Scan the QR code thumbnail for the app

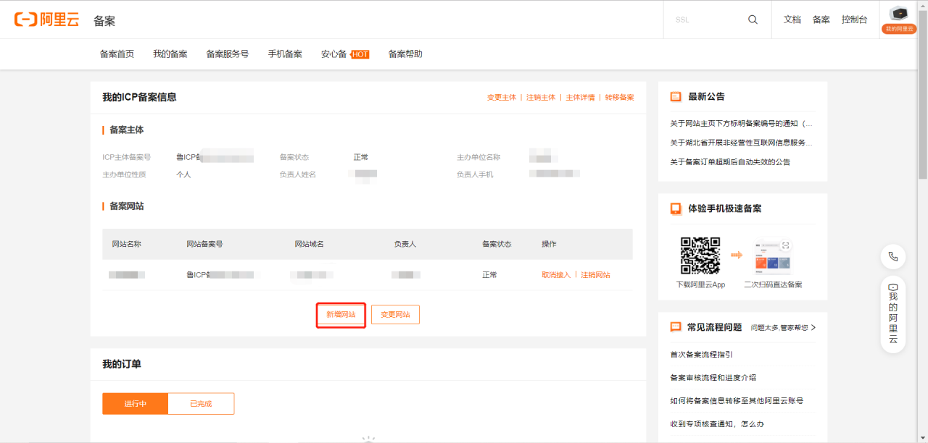pos(700,255)
